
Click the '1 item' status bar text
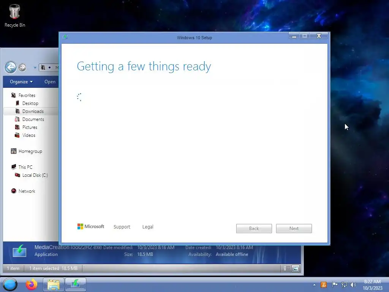13,268
